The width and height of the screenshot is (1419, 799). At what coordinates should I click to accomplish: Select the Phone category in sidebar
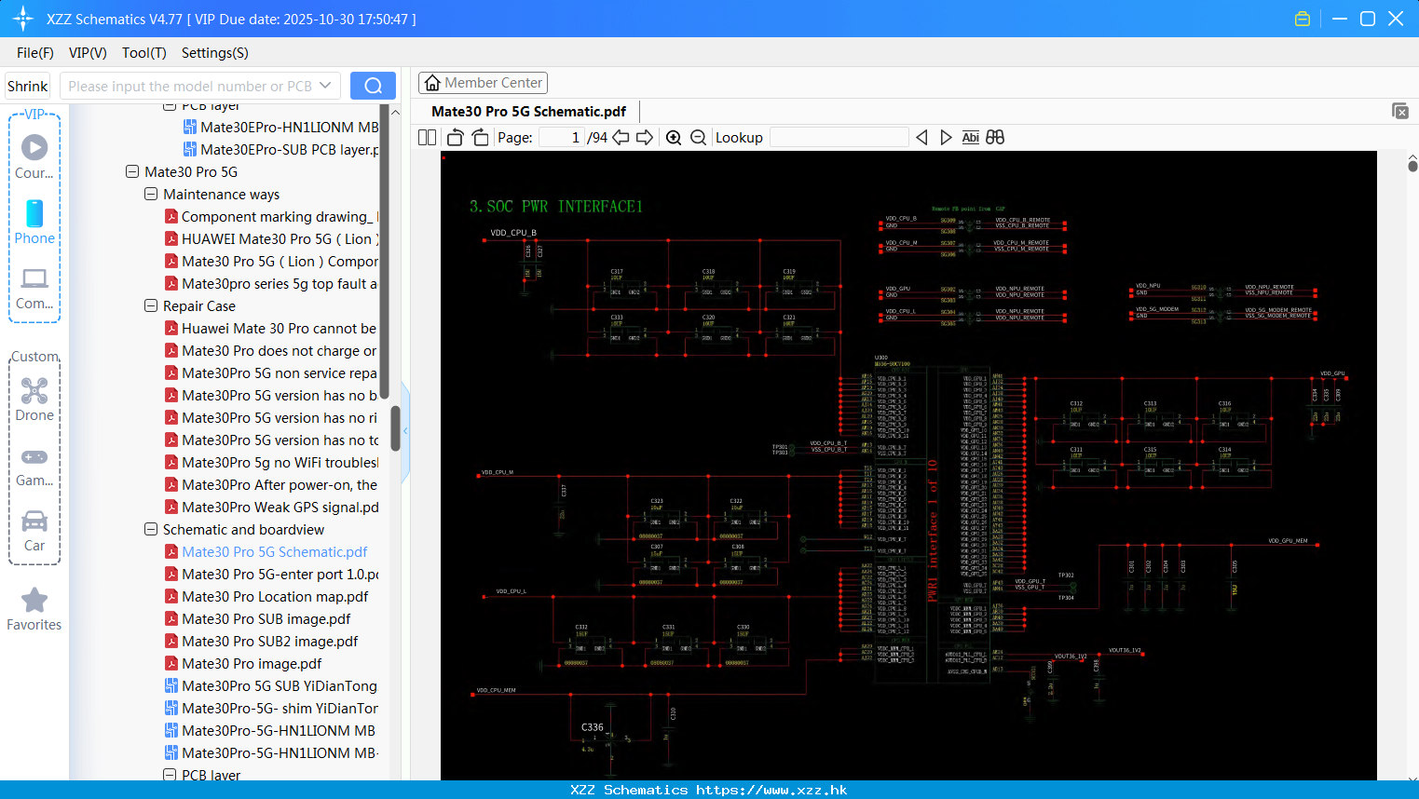point(34,222)
